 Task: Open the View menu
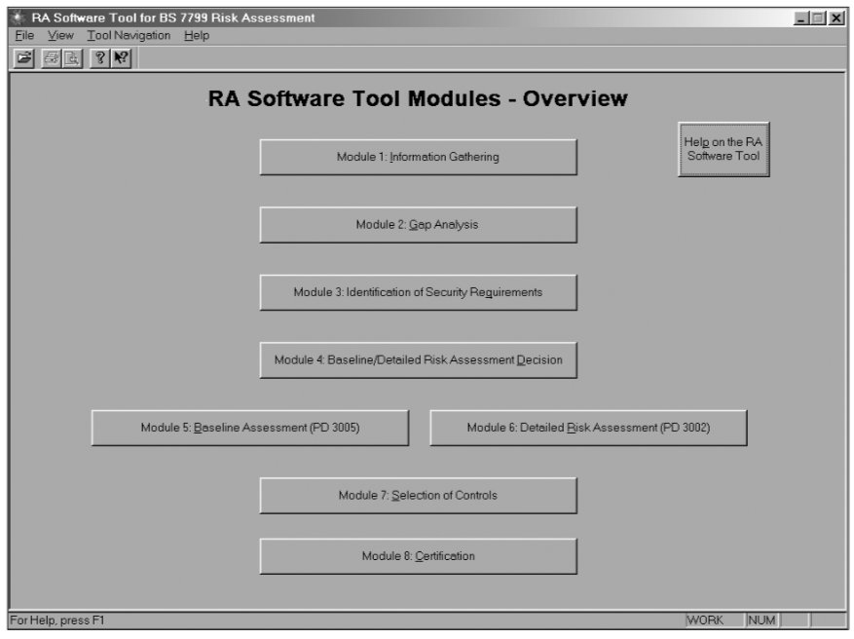[x=60, y=35]
